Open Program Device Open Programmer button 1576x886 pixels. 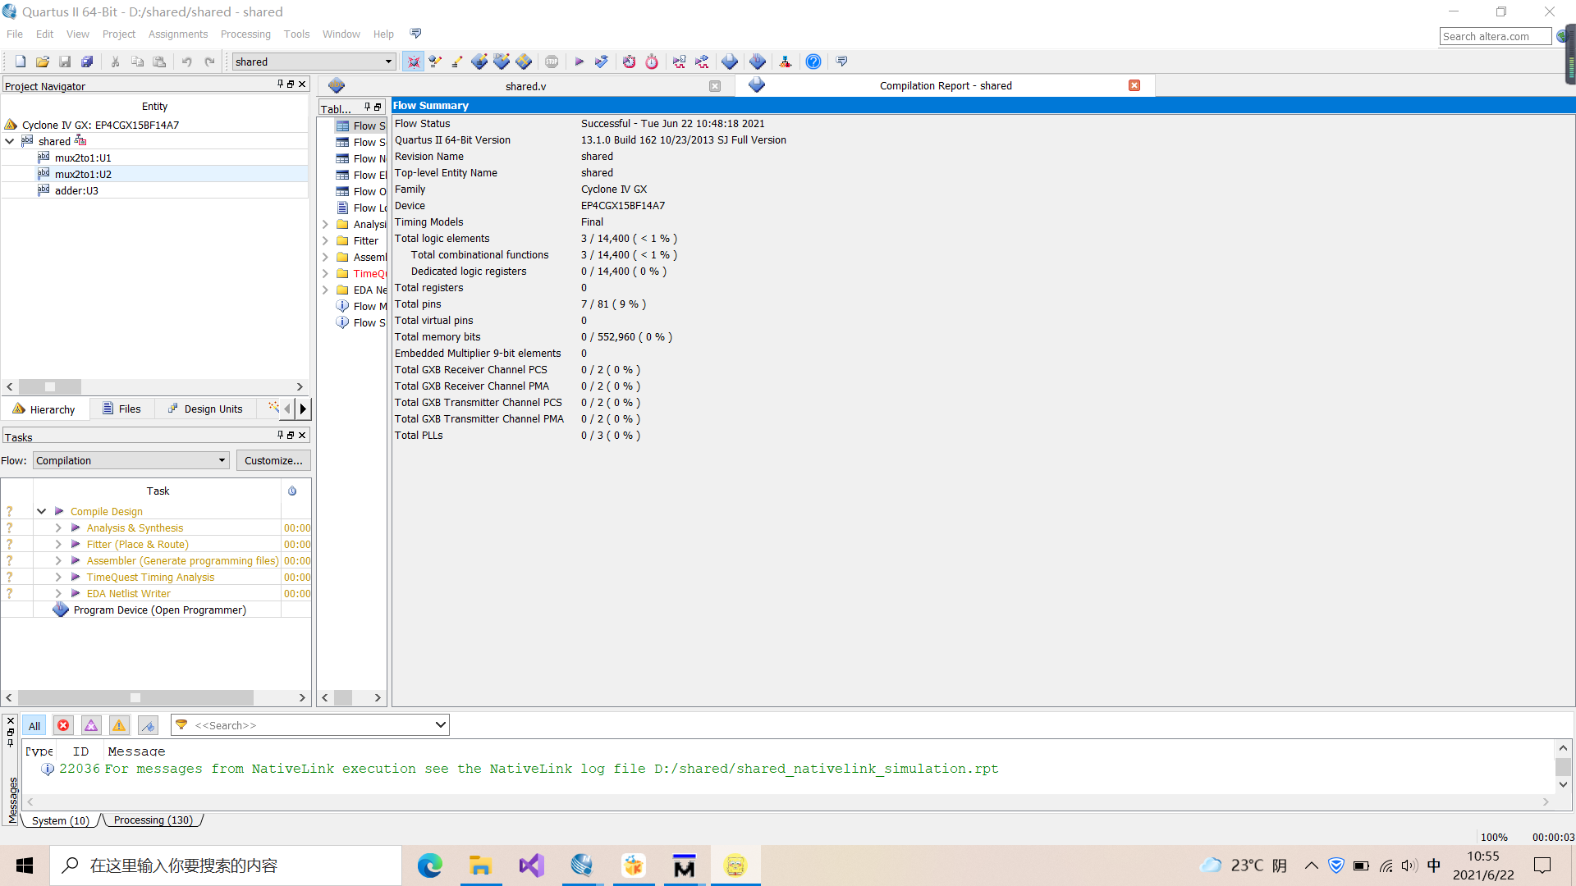[159, 609]
